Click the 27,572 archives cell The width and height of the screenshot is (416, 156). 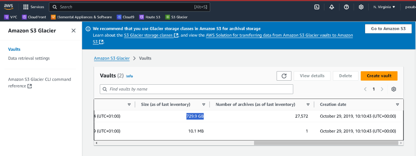[301, 116]
